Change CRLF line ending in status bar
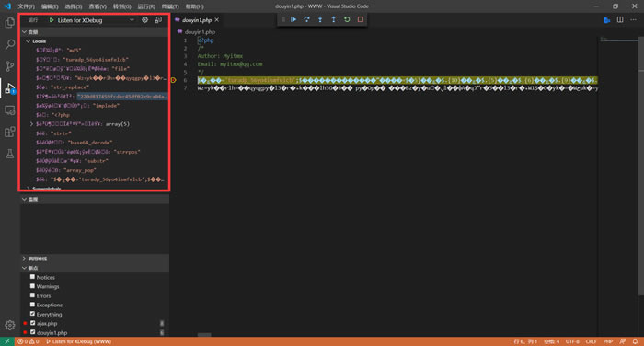Viewport: 644px width, 346px height. click(591, 341)
